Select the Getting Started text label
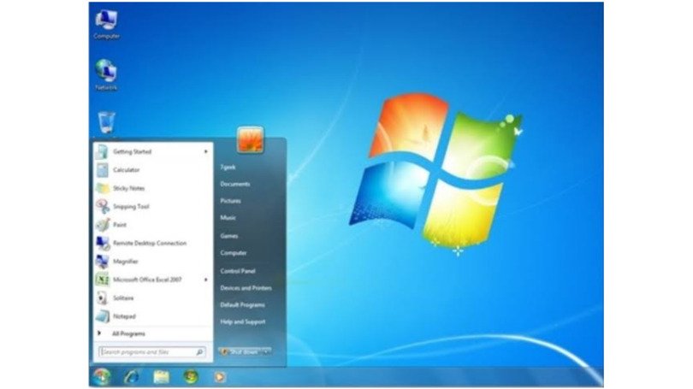The image size is (693, 389). (132, 151)
